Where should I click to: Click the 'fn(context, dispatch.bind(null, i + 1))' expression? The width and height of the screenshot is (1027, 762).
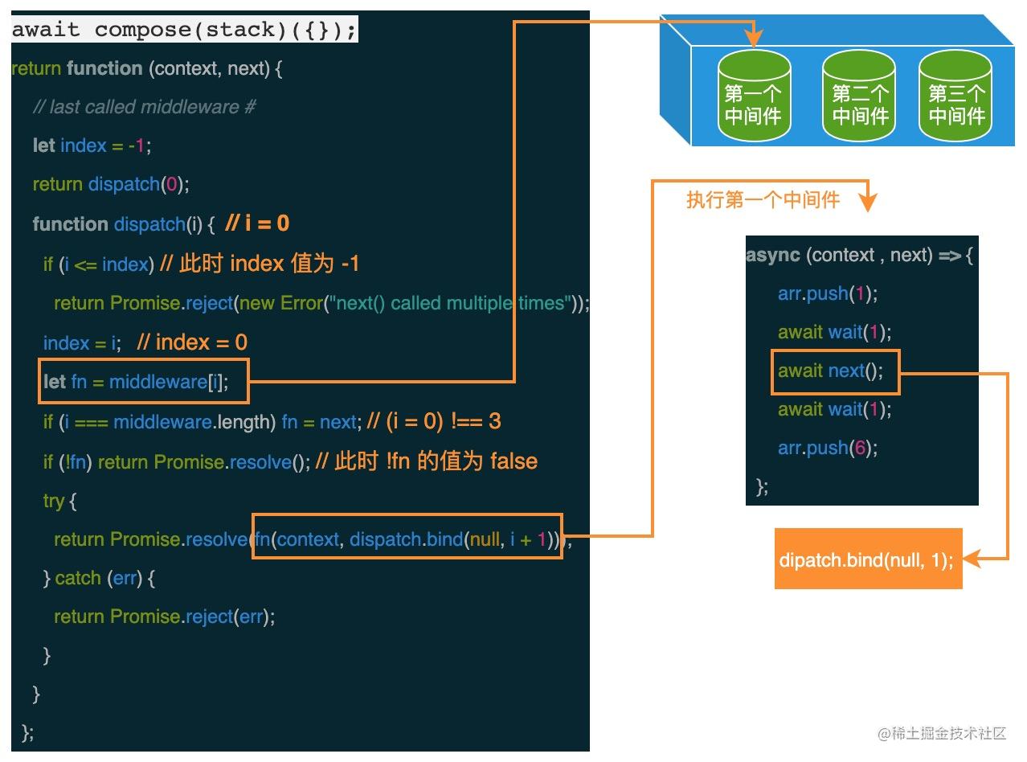407,539
